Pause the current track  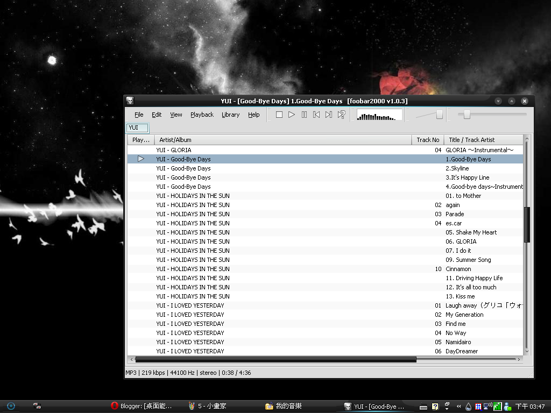[x=303, y=114]
